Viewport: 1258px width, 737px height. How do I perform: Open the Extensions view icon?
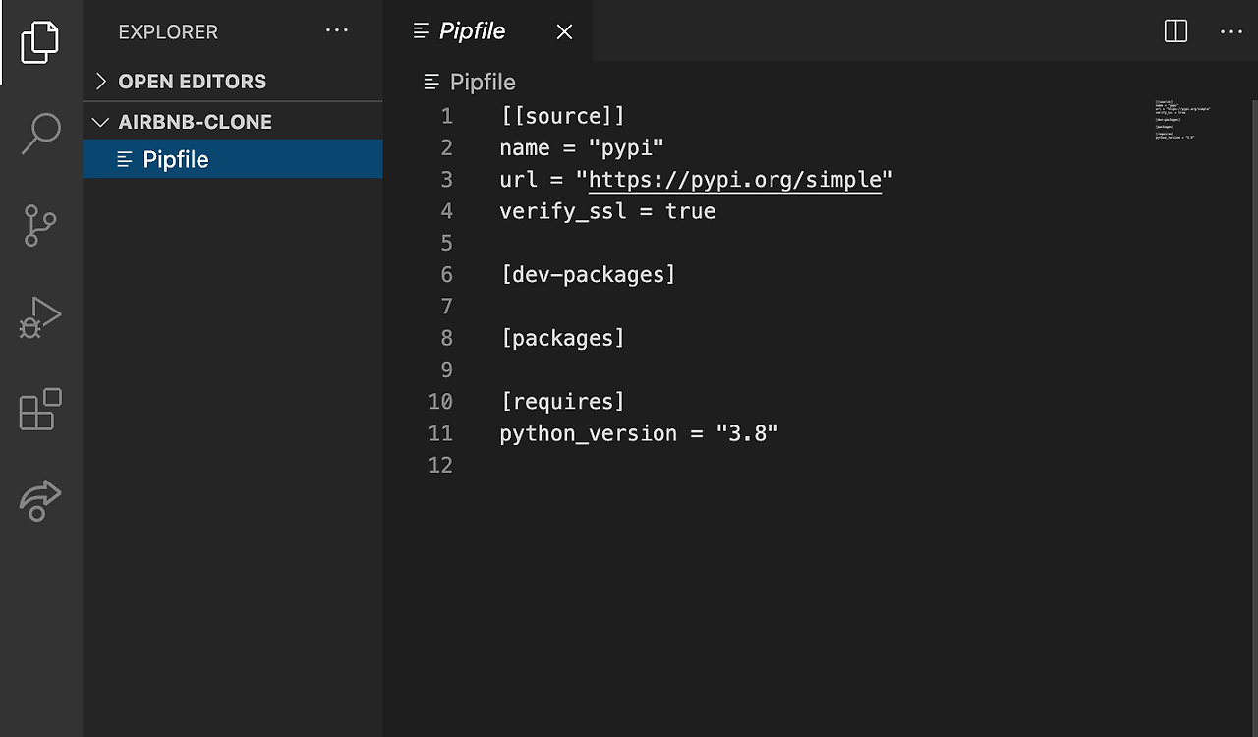pyautogui.click(x=40, y=409)
